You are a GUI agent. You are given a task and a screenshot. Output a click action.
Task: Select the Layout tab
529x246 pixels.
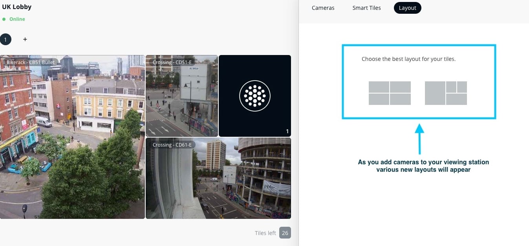click(407, 8)
